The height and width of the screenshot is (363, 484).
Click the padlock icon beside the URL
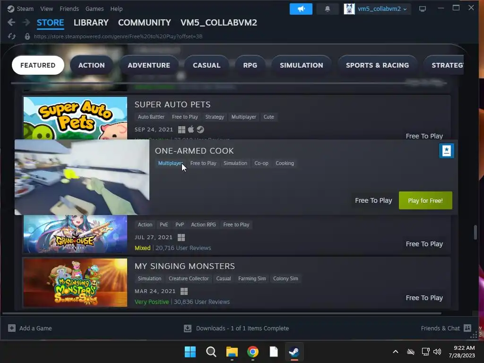[27, 36]
